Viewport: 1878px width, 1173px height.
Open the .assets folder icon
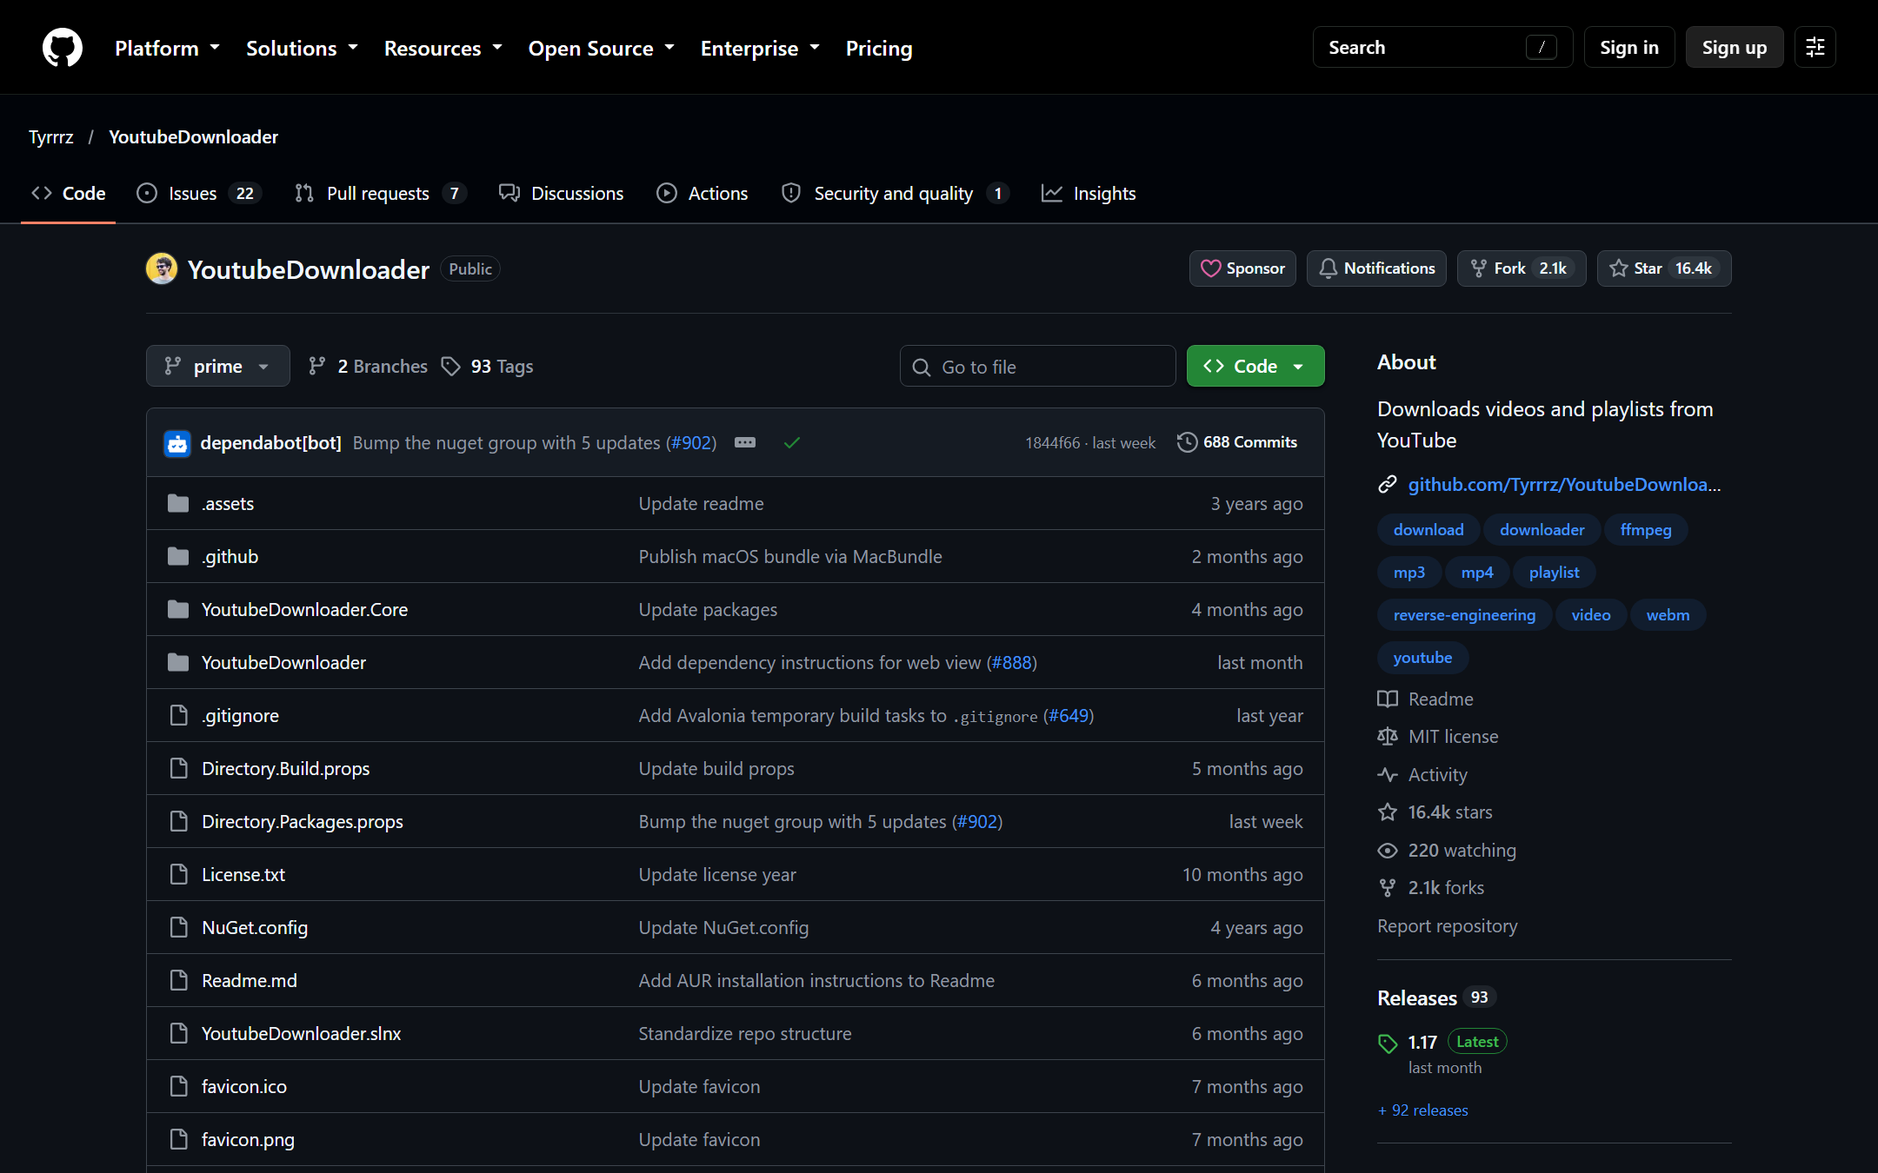pos(178,503)
